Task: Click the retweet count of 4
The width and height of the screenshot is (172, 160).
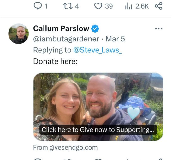Action: tap(77, 6)
